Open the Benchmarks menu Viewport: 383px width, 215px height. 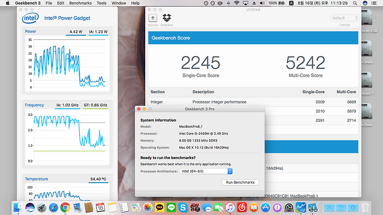tap(80, 3)
